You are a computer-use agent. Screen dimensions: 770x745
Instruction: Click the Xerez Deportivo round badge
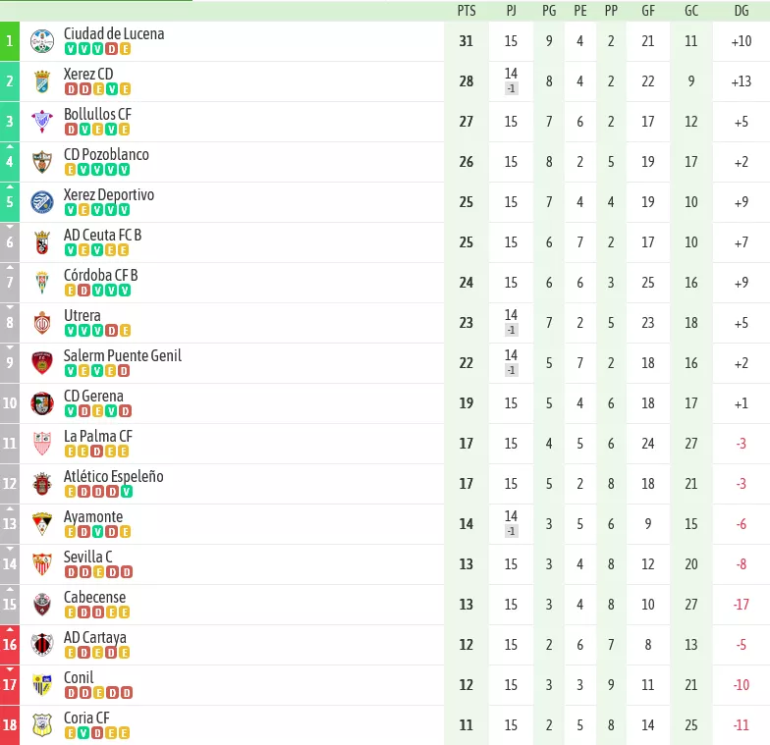click(42, 202)
